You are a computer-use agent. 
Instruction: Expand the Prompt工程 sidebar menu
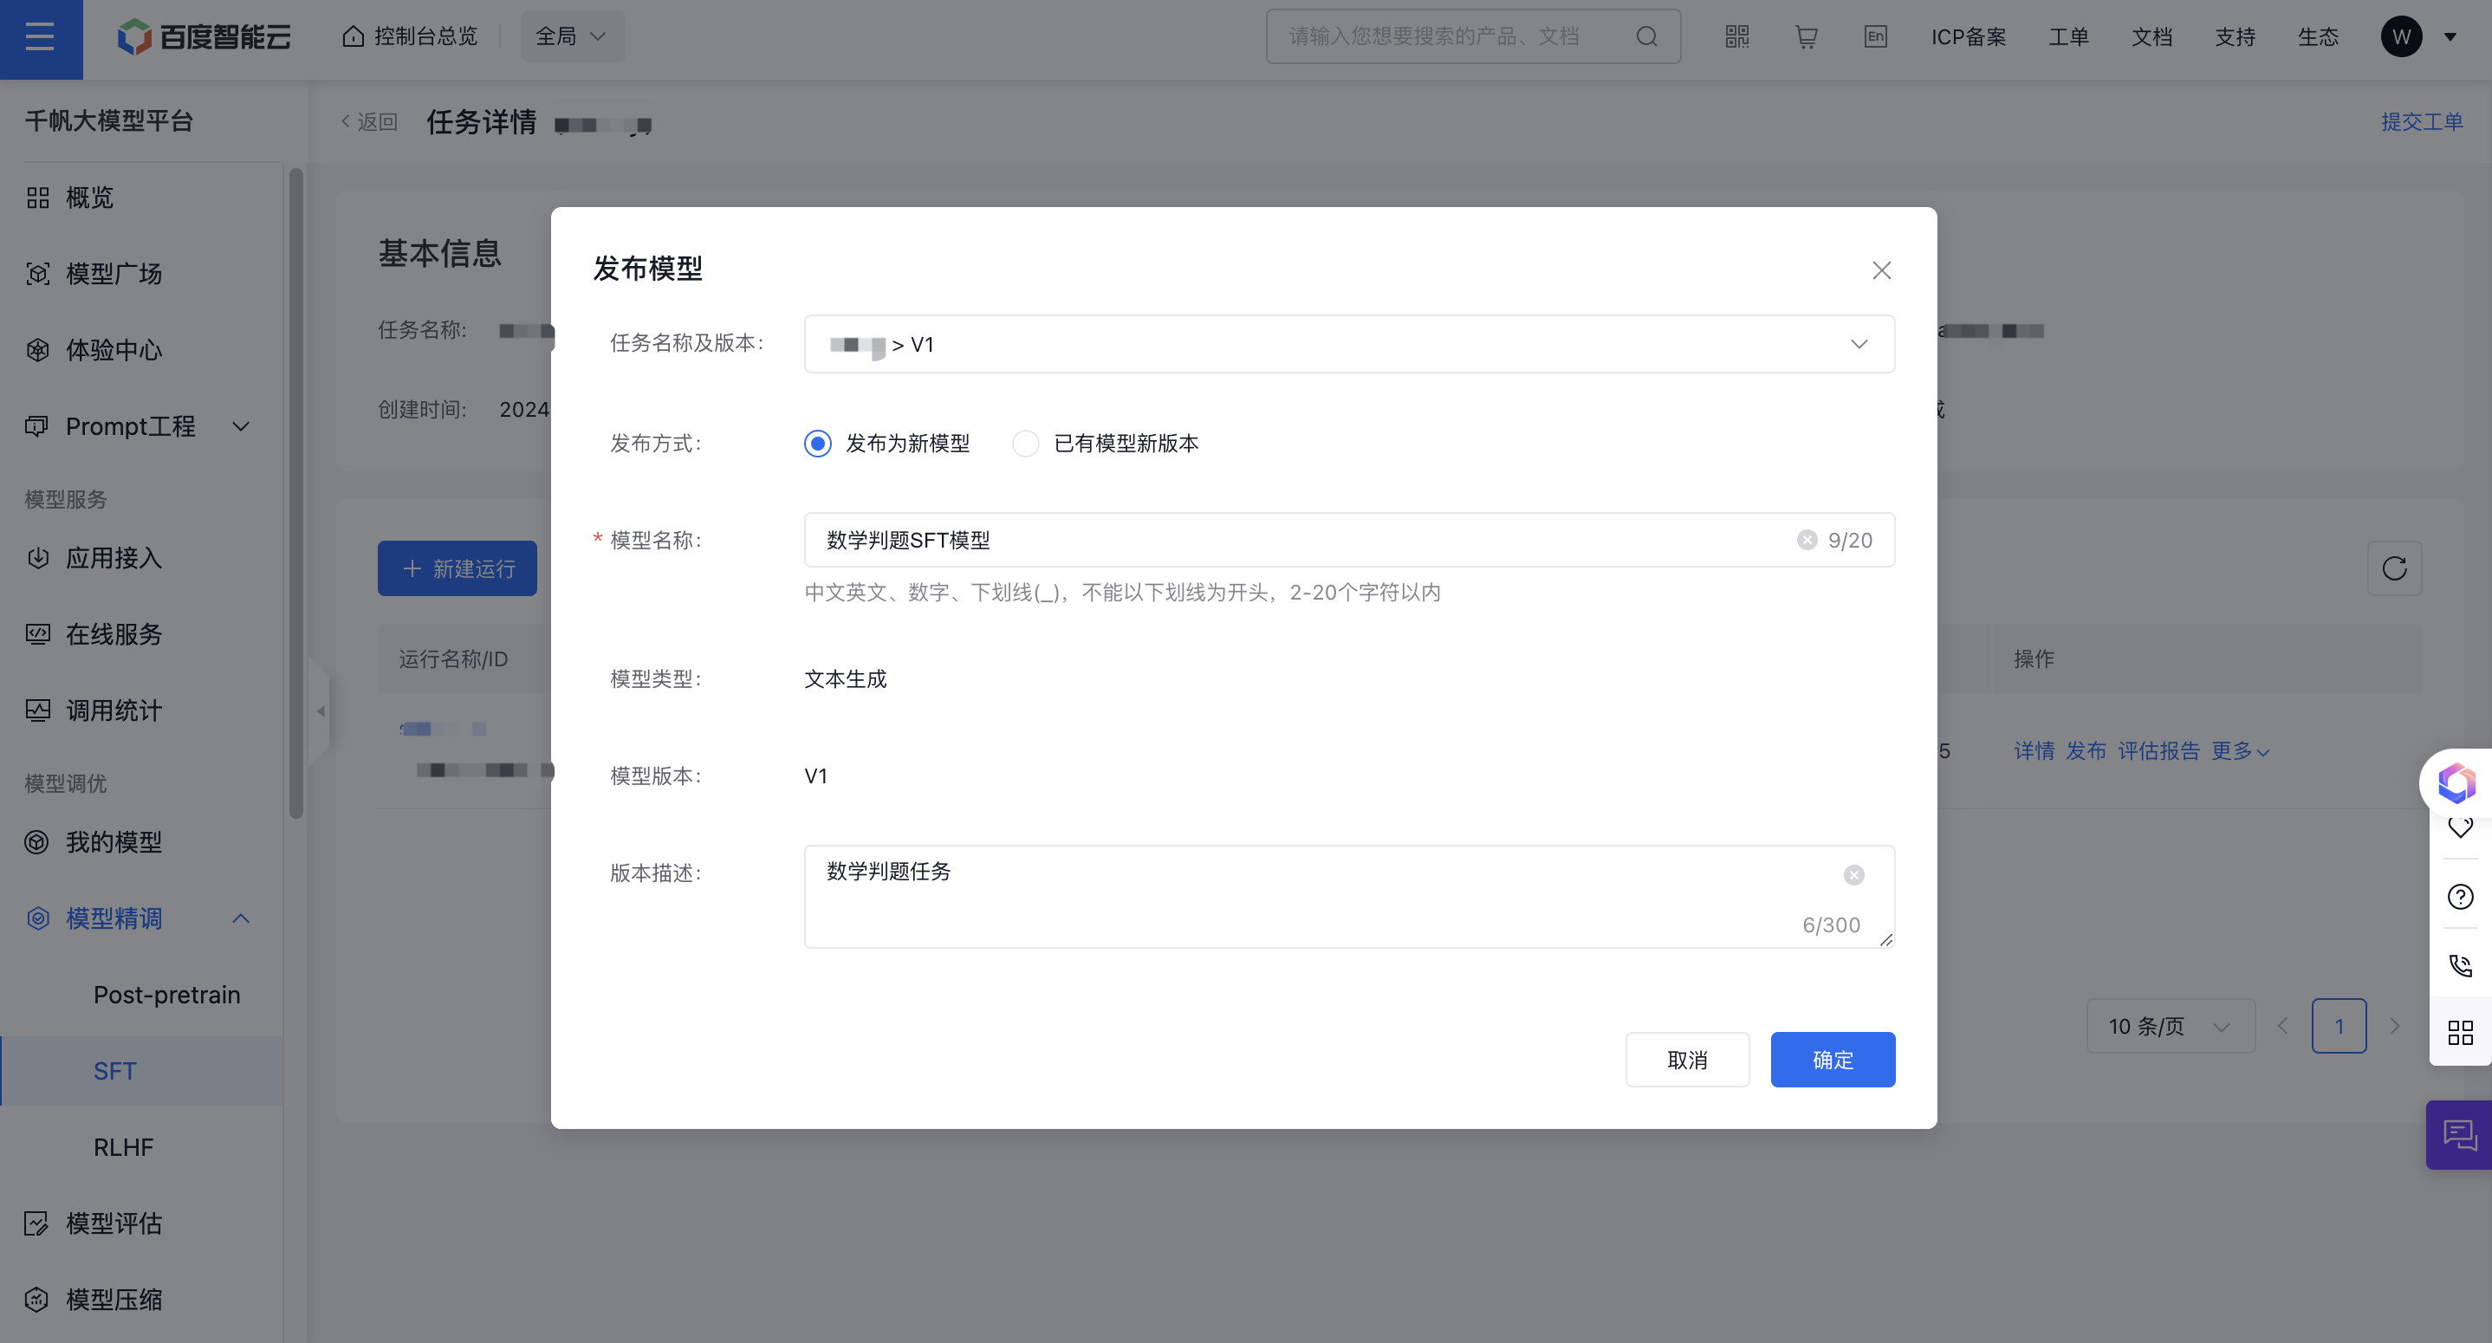(141, 425)
